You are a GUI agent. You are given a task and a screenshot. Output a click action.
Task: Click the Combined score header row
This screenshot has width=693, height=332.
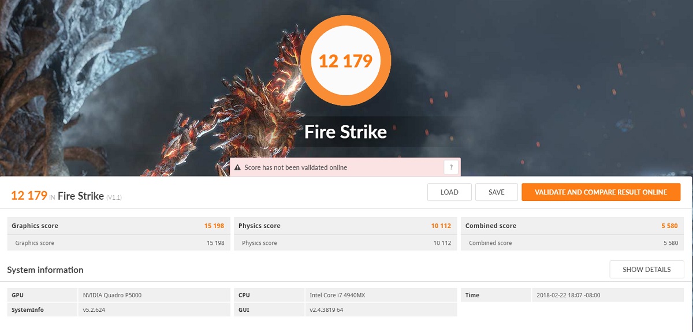[572, 226]
